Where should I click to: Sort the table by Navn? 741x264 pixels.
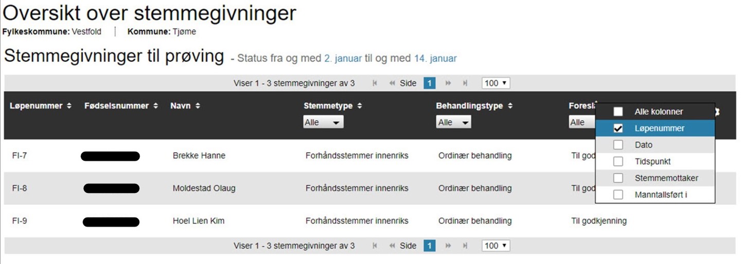(198, 106)
